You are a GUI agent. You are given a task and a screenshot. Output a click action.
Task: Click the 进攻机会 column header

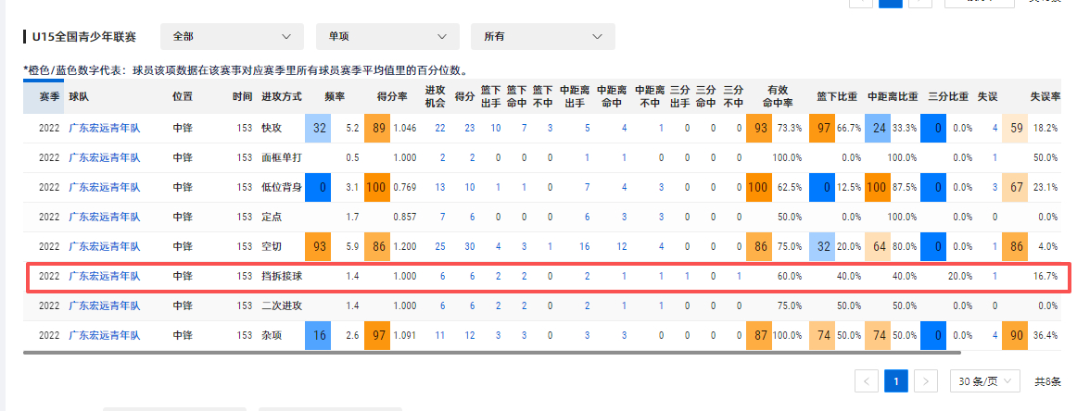[x=436, y=97]
